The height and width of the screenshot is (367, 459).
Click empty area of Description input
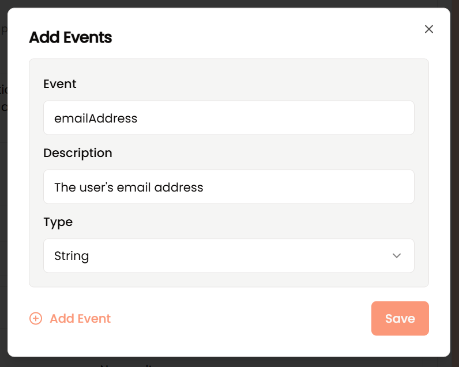pos(307,186)
